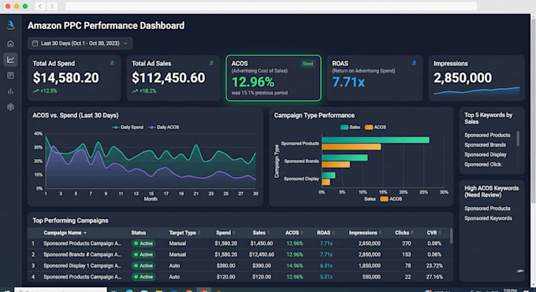This screenshot has width=536, height=292.
Task: Sort table by Campaign Name column
Action: 65,233
